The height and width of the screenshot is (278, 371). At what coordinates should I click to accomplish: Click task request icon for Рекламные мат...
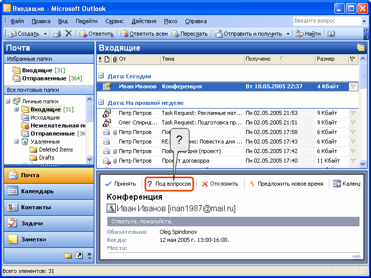pos(107,113)
